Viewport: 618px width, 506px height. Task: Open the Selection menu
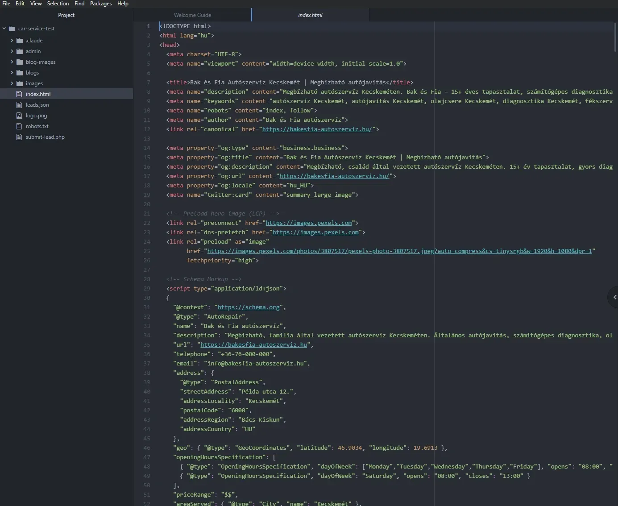coord(58,4)
